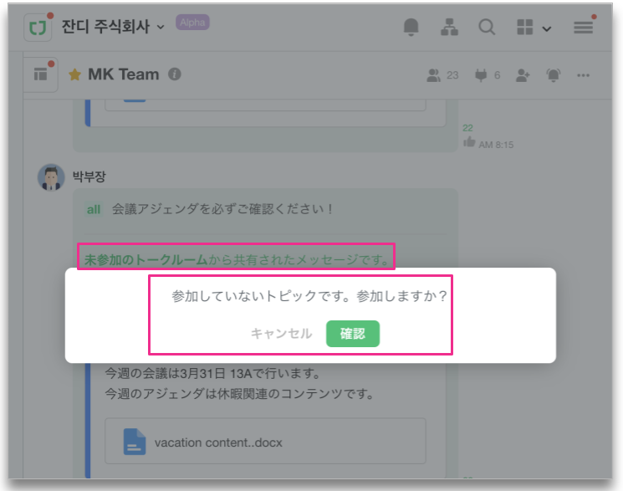The width and height of the screenshot is (623, 491).
Task: Unstar the MK Team topic
Action: (74, 74)
